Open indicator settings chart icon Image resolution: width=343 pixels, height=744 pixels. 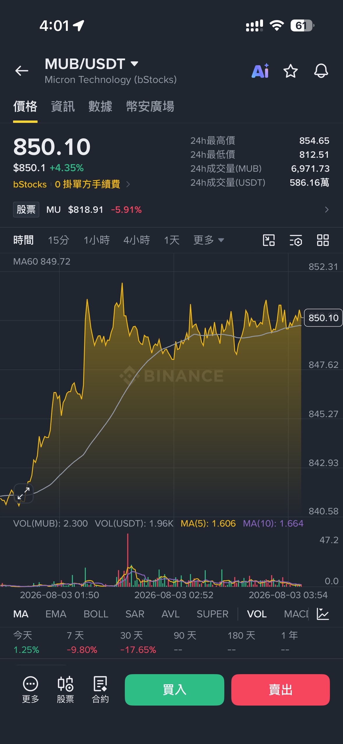click(323, 614)
